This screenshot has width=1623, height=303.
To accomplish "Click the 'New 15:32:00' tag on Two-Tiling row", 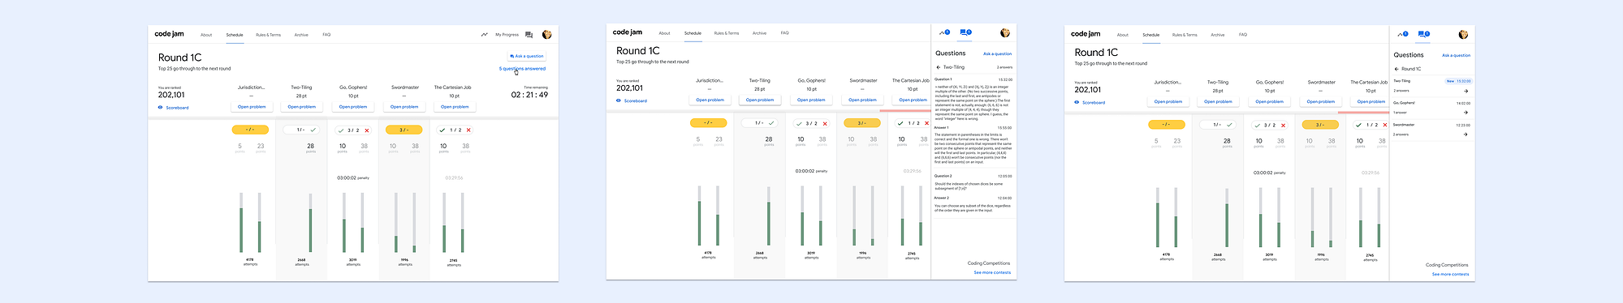I will click(x=1458, y=81).
